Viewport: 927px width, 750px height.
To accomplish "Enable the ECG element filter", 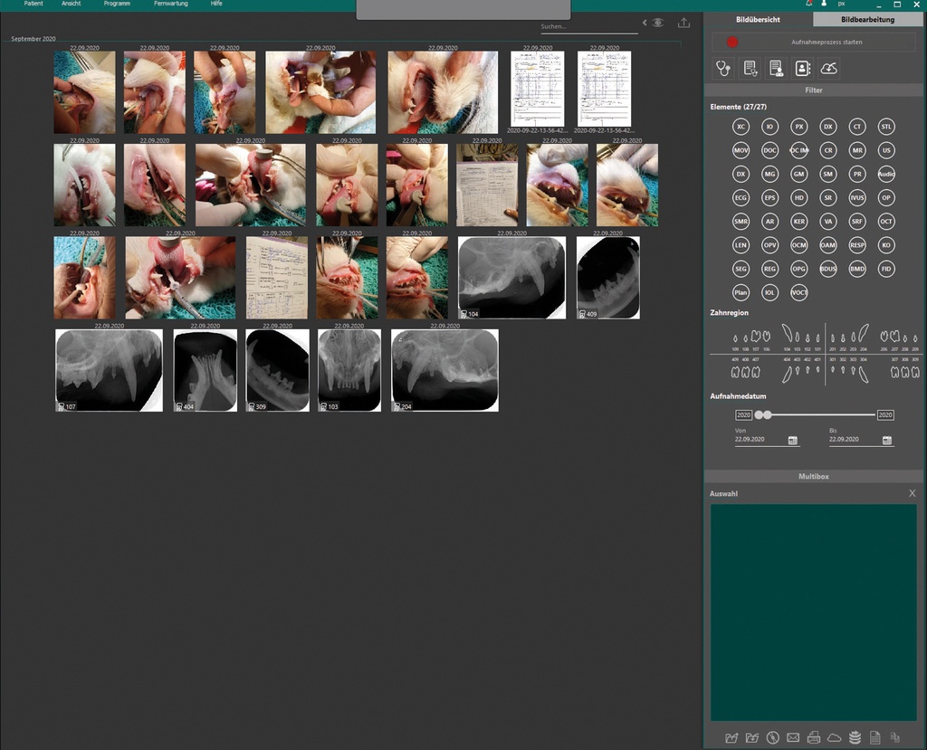I will coord(741,197).
